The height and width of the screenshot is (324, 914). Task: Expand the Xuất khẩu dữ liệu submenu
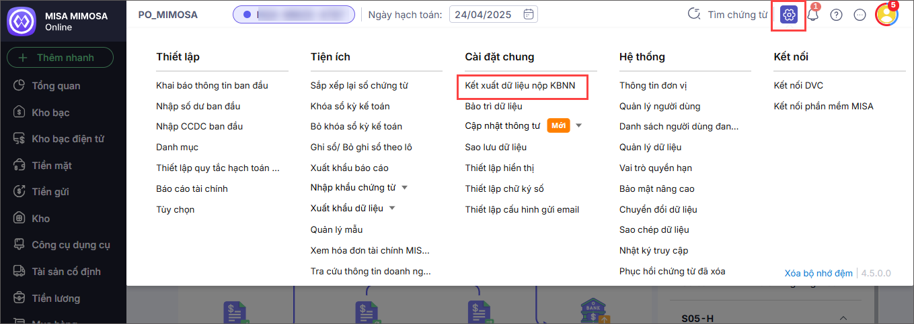[392, 208]
